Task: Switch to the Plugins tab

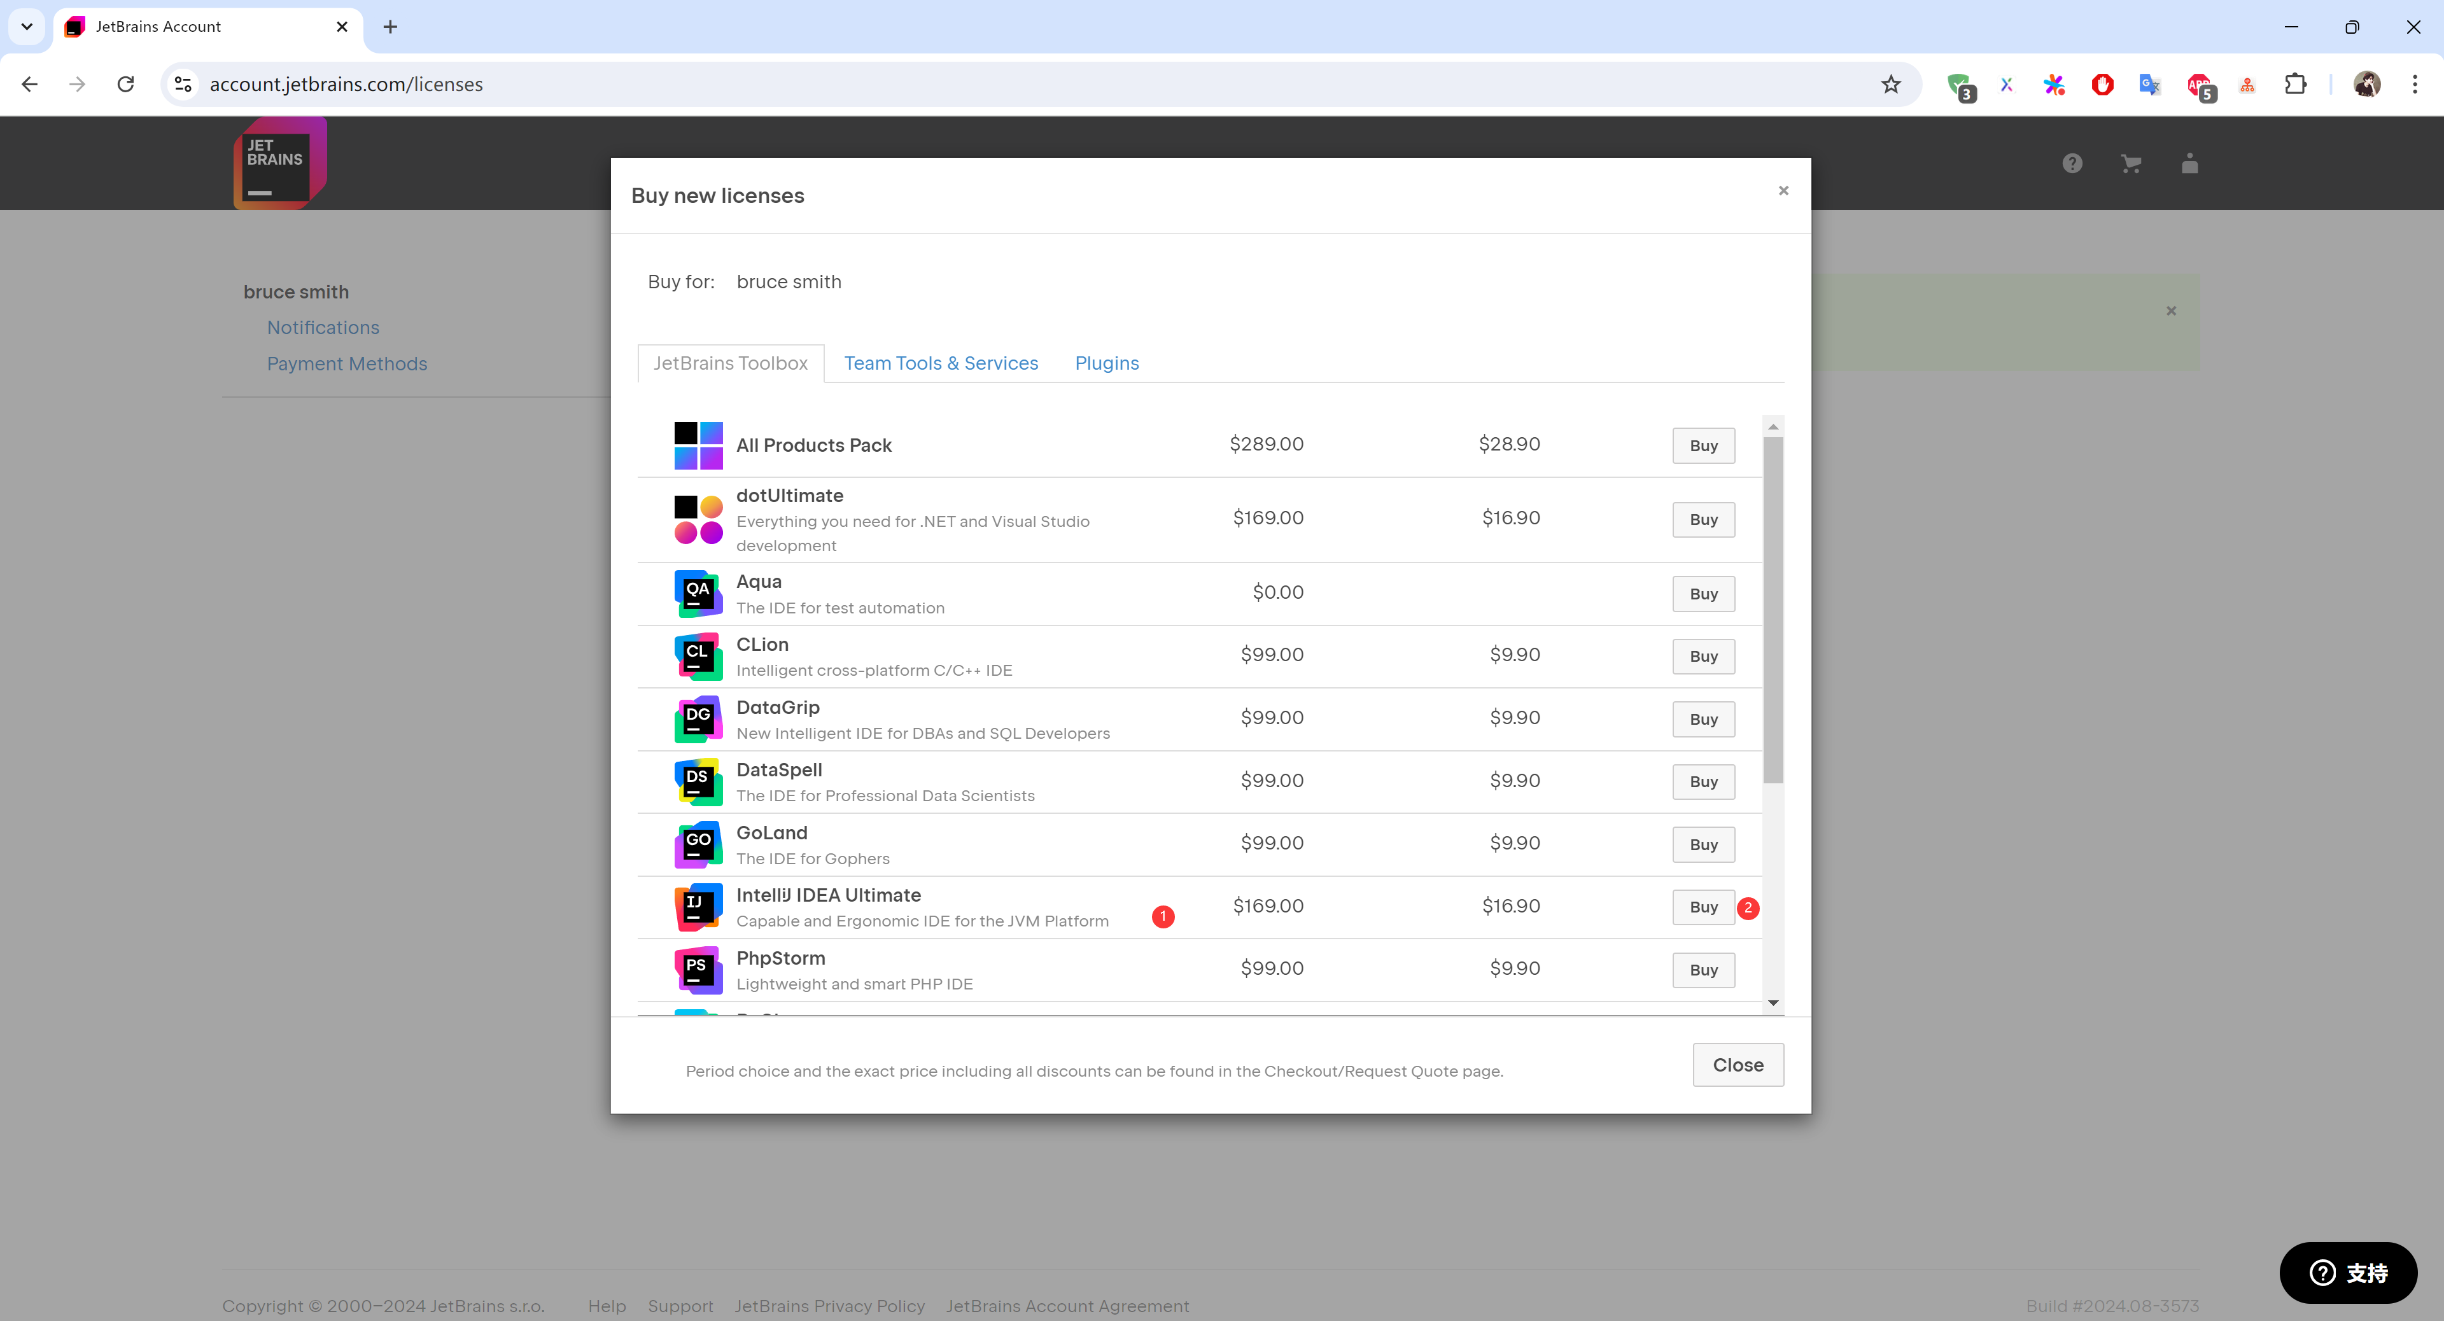Action: tap(1106, 363)
